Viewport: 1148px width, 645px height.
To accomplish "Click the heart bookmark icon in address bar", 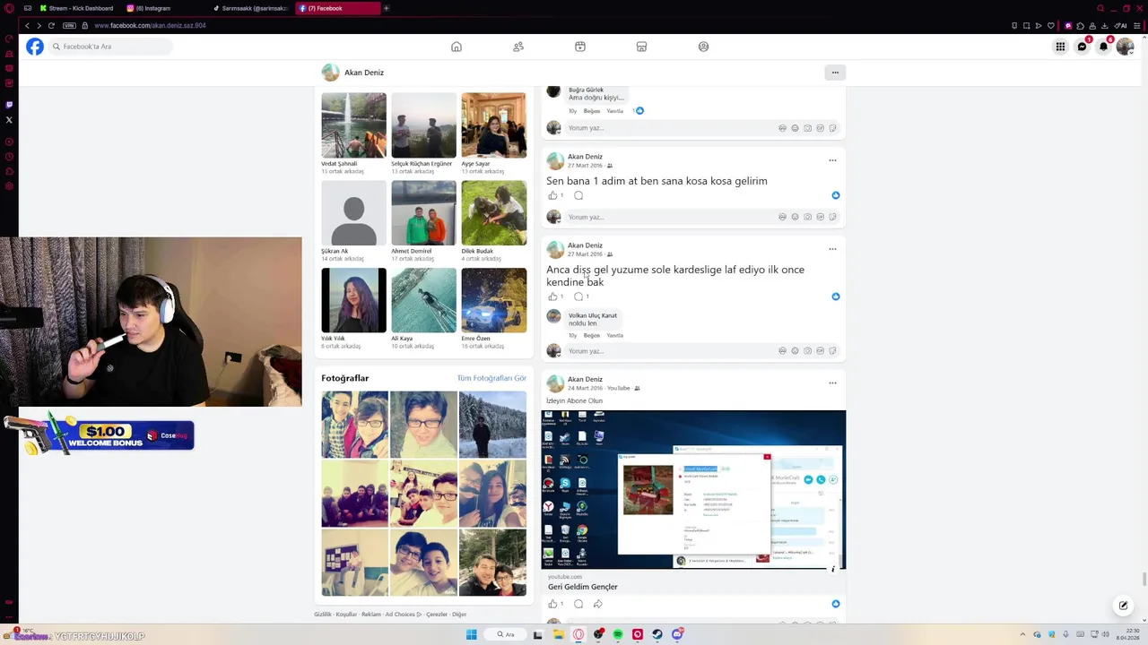I will pos(1051,25).
